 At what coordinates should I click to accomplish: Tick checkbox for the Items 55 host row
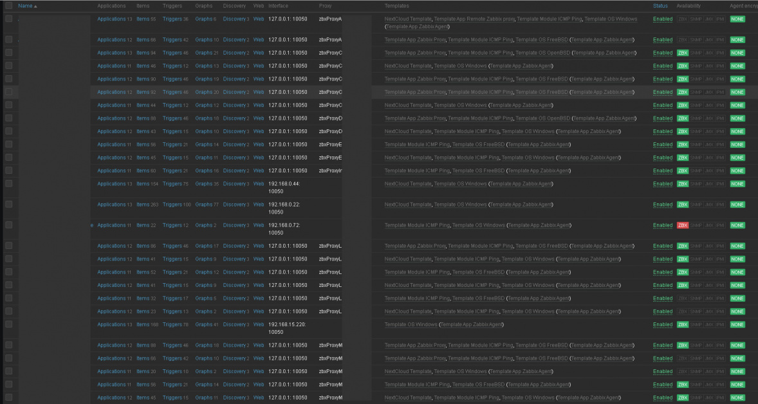point(9,19)
